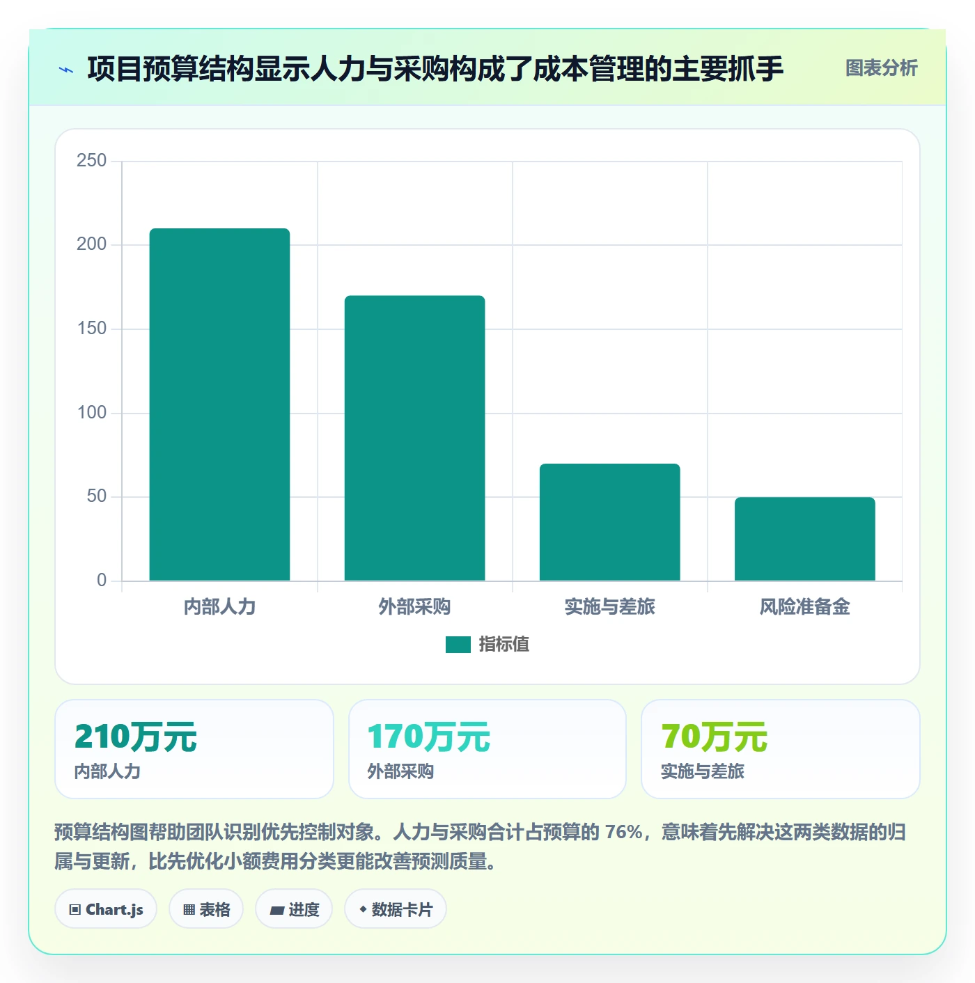Toggle the 指标值 legend color swatch
This screenshot has height=983, width=975.
pyautogui.click(x=458, y=645)
